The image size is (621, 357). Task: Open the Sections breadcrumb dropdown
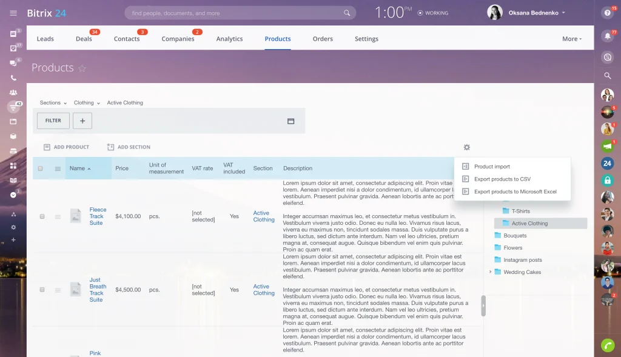click(53, 103)
